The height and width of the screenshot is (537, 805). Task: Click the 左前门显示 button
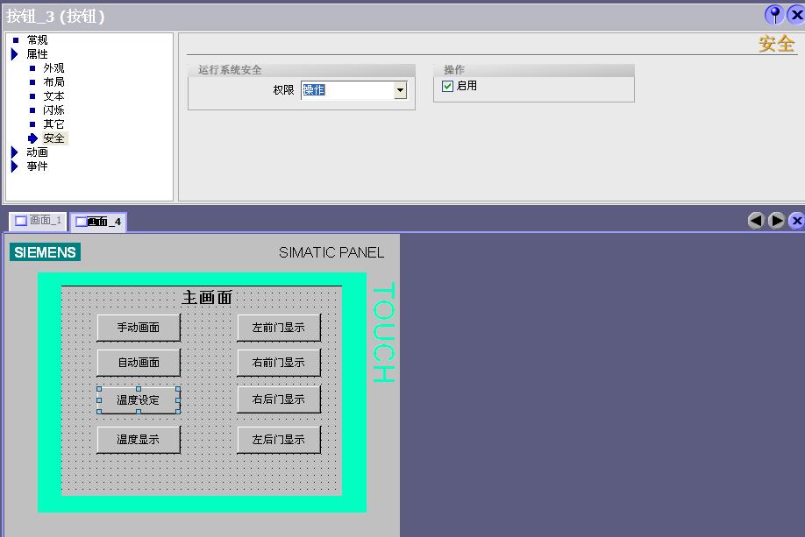278,328
